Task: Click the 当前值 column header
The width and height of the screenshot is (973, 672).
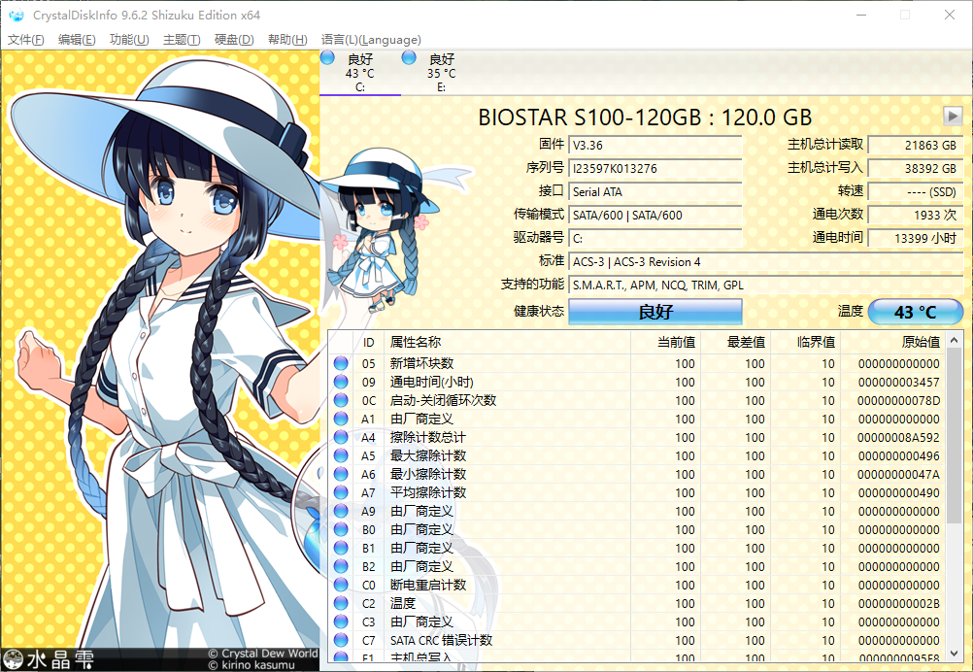Action: [665, 342]
